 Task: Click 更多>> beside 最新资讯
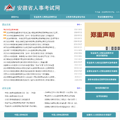click(79, 24)
